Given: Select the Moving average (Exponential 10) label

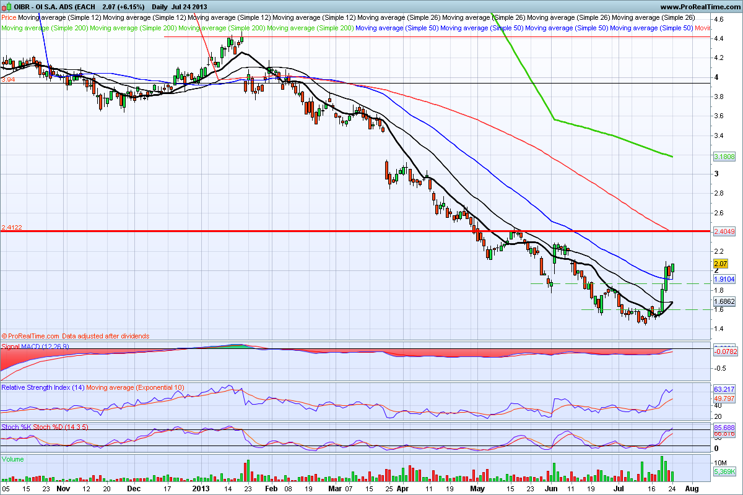Looking at the screenshot, I should point(135,387).
